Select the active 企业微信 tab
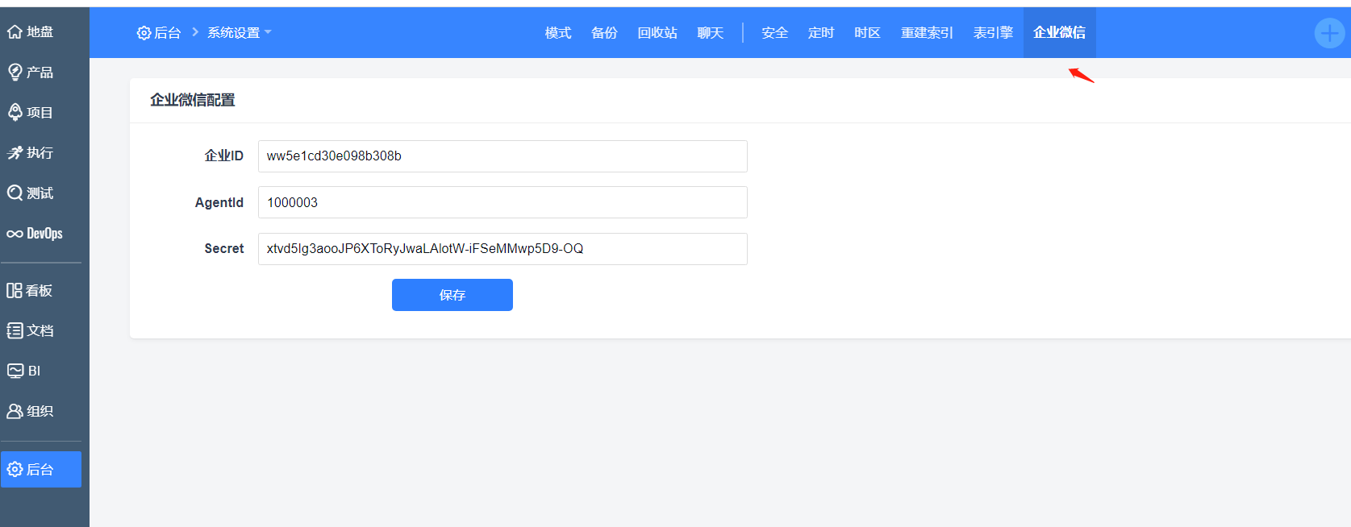The image size is (1351, 527). [1060, 33]
